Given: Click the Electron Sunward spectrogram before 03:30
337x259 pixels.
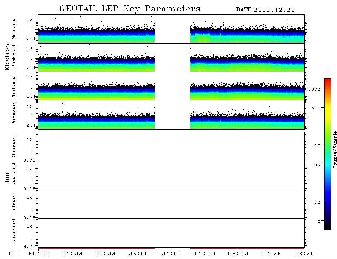Looking at the screenshot, I should [x=96, y=29].
